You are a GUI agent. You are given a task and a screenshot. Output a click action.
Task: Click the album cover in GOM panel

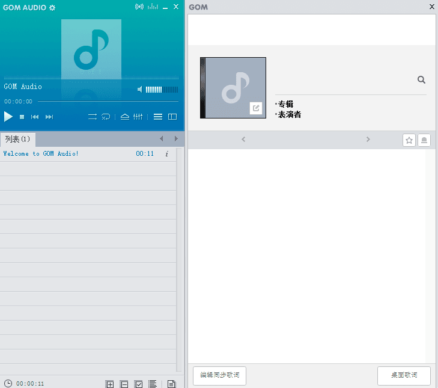click(233, 88)
